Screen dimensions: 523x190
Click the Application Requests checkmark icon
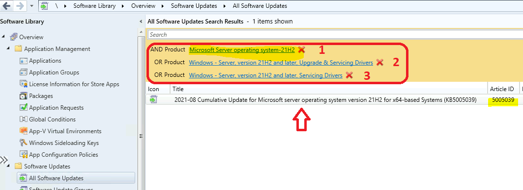pos(24,108)
